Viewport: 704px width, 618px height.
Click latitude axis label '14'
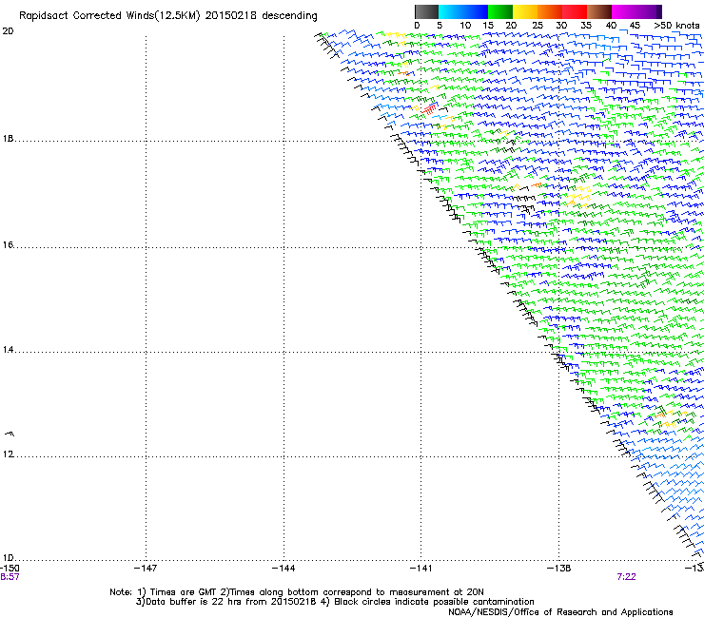tap(8, 350)
